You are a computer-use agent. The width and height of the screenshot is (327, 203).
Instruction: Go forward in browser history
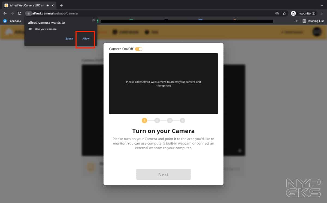(12, 13)
